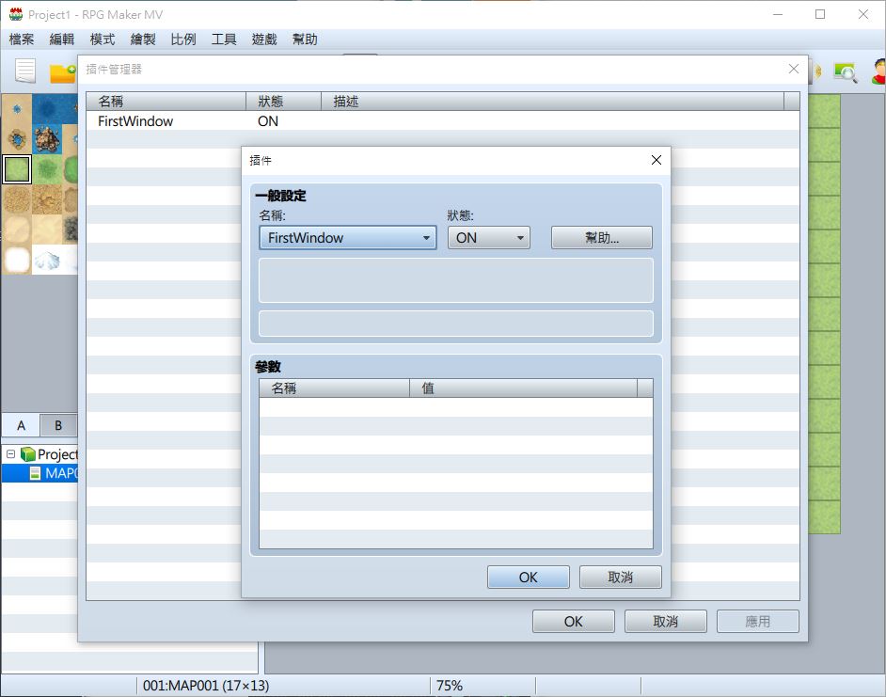Click the Project cube icon in the map tree

click(x=27, y=454)
